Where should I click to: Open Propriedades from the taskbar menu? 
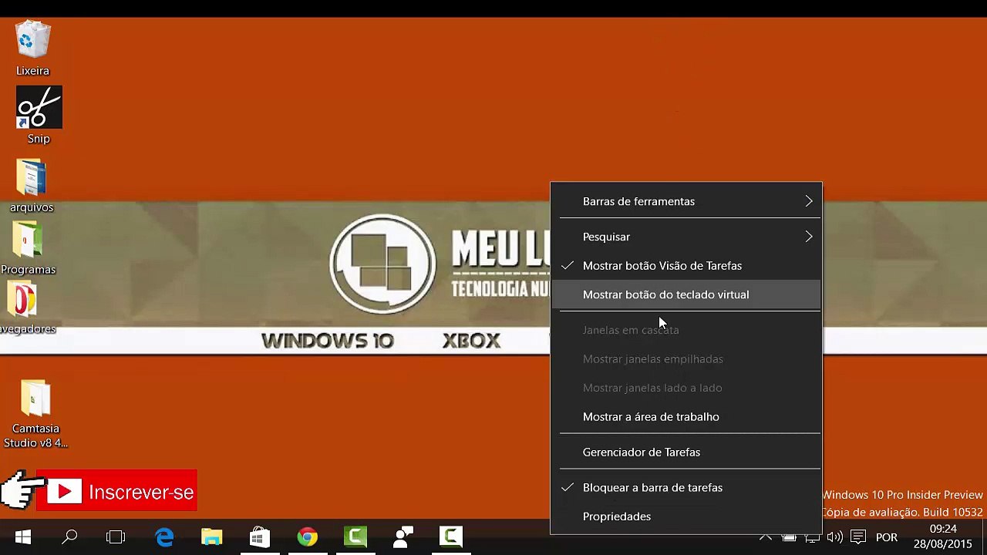(686, 516)
